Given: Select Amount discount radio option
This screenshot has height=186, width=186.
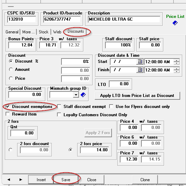Looking at the screenshot, I should click(11, 69).
